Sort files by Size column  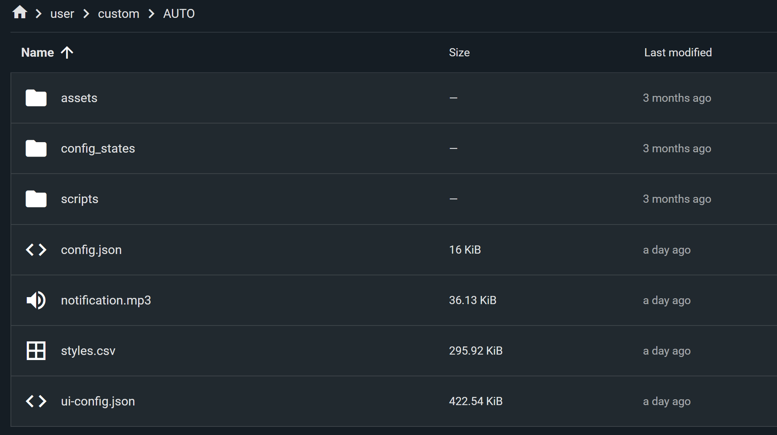459,52
